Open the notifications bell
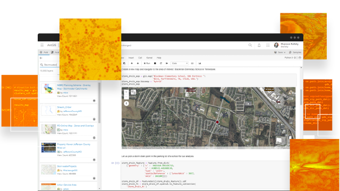Screen dimensions: 340x191 click(x=259, y=45)
